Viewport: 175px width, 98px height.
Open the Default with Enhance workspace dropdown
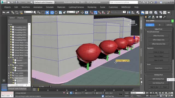coord(44,2)
